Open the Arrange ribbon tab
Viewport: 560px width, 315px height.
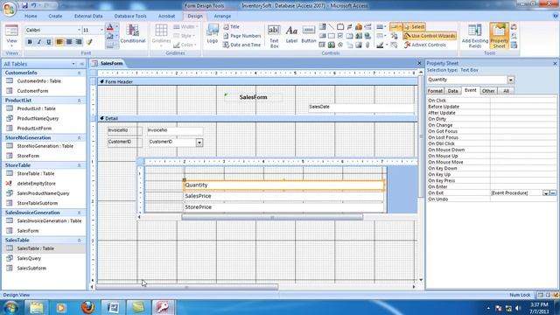tap(222, 16)
